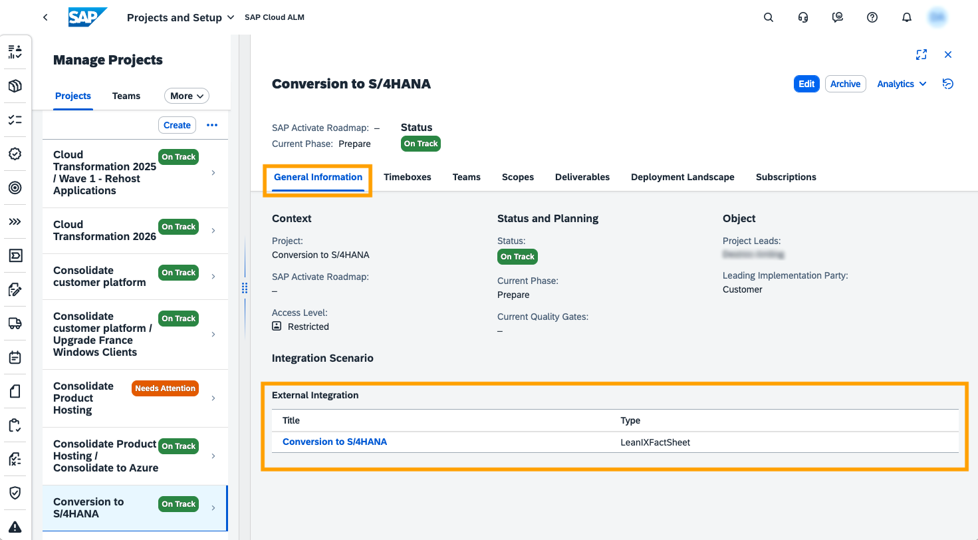Open the Conversion to S/4HANA integration link

click(334, 442)
